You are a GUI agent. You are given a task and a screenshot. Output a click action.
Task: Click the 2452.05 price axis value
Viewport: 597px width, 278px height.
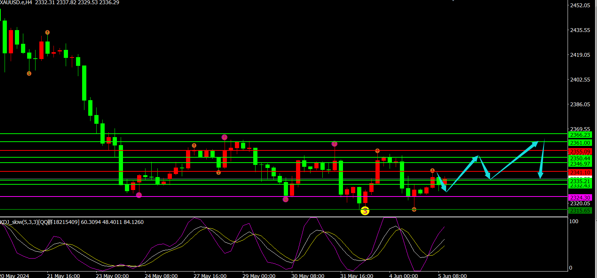(580, 5)
